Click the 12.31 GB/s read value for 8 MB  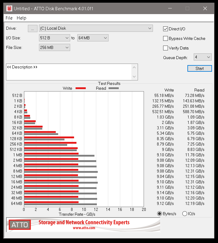click(x=195, y=171)
